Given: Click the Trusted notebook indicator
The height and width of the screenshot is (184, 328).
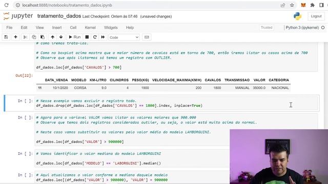Looking at the screenshot, I should (266, 28).
